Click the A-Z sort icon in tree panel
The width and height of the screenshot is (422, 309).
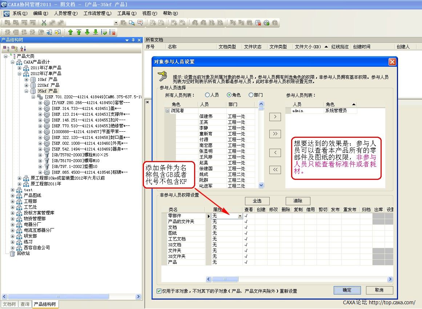23,48
